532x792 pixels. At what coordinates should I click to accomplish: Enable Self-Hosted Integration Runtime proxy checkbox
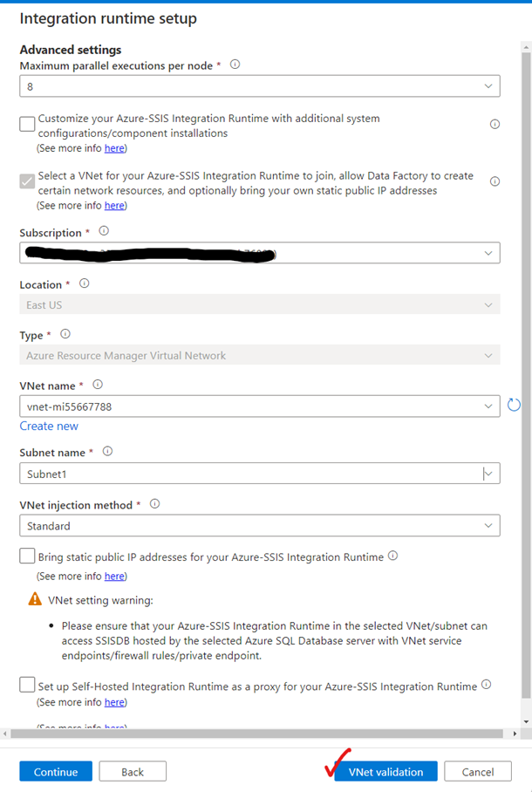click(x=28, y=686)
